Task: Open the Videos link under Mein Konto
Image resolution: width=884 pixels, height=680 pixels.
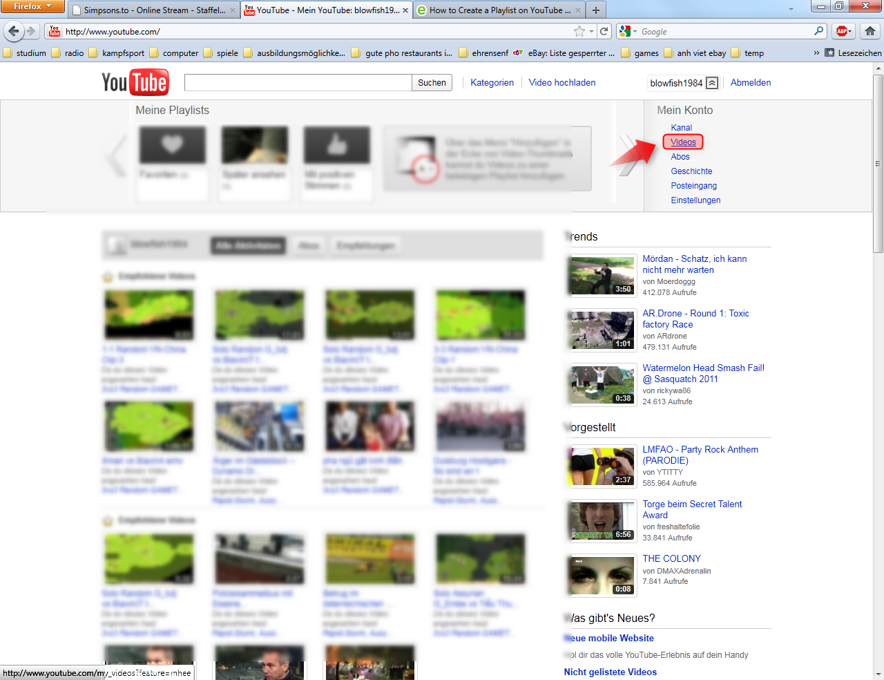Action: (x=683, y=142)
